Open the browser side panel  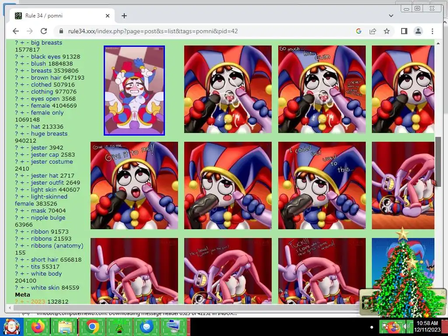pos(404,31)
